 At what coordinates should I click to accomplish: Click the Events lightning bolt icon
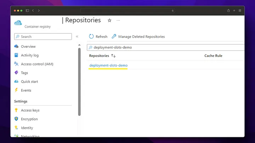point(16,90)
